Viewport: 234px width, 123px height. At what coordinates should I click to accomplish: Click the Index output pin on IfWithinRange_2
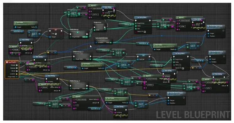click(x=90, y=59)
